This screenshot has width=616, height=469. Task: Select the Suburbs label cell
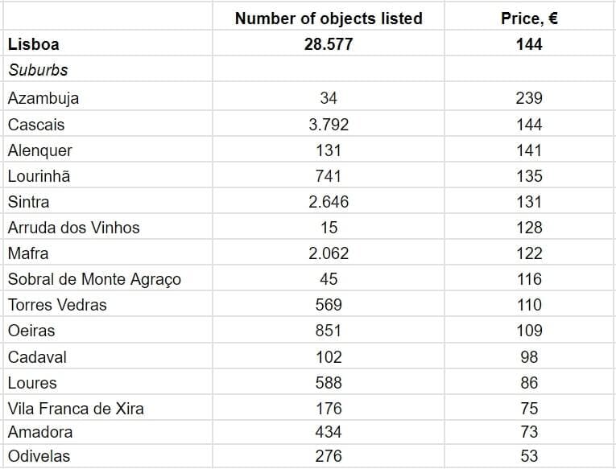38,70
